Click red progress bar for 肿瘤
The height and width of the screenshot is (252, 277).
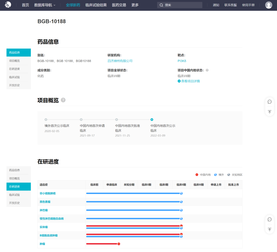pos(102,244)
